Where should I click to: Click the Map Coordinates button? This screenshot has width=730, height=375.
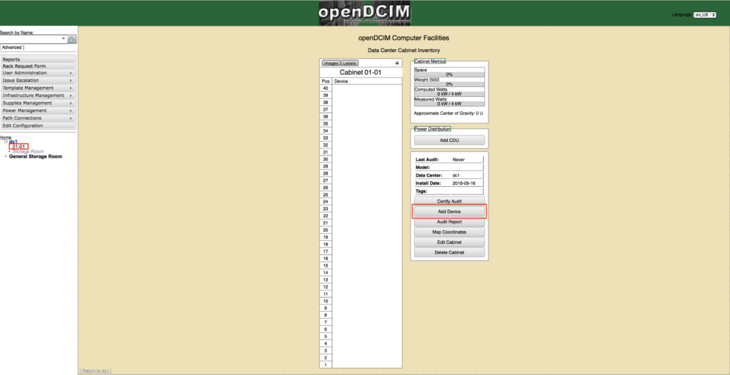pos(449,232)
